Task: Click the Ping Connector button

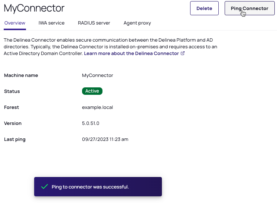Action: coord(249,8)
